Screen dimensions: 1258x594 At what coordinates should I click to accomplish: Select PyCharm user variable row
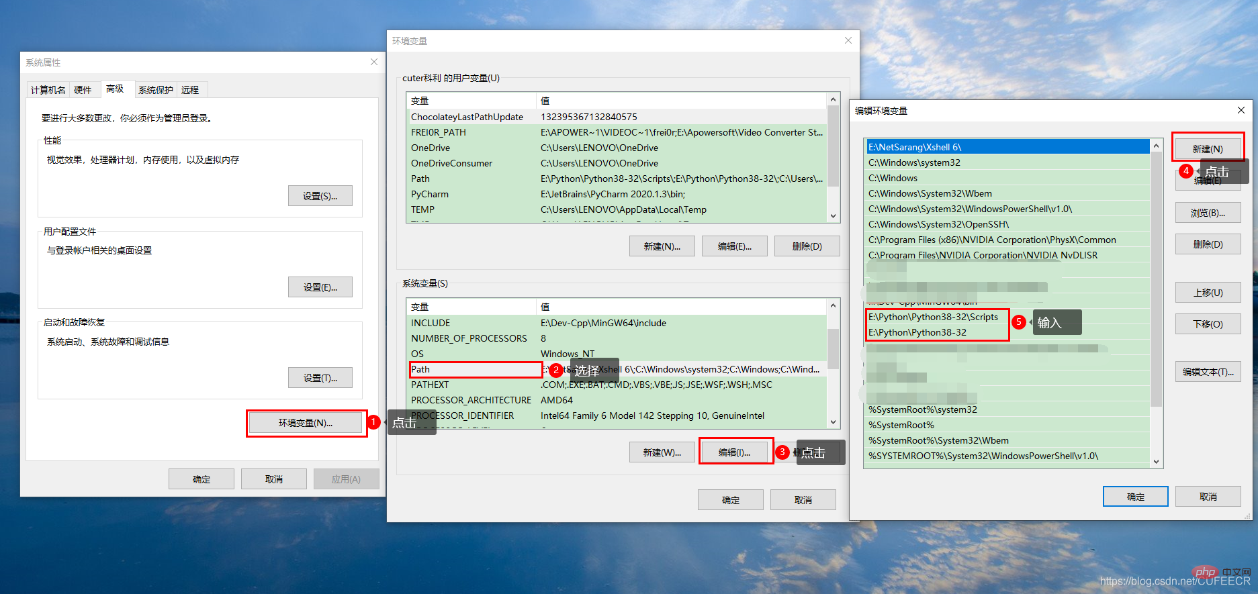430,194
